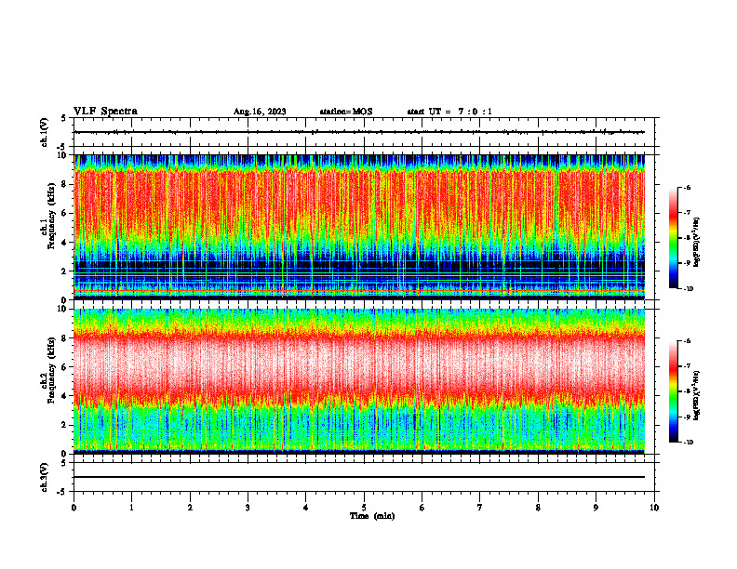The height and width of the screenshot is (569, 737).
Task: Click the "-10" tick on ch.2 color bar
Action: (x=688, y=443)
